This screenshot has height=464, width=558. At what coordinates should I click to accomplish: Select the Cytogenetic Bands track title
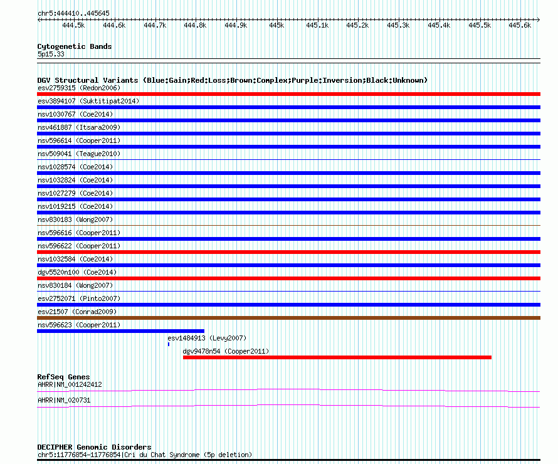coord(75,46)
